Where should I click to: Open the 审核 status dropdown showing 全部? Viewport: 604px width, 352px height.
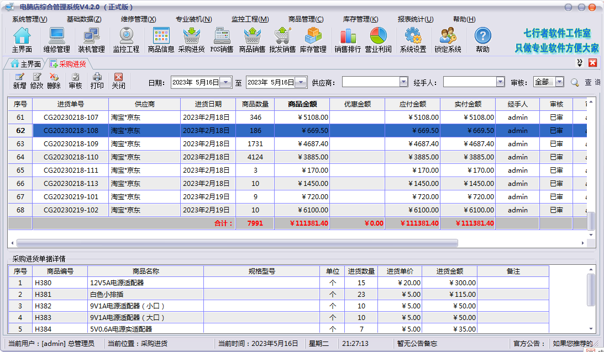(559, 82)
